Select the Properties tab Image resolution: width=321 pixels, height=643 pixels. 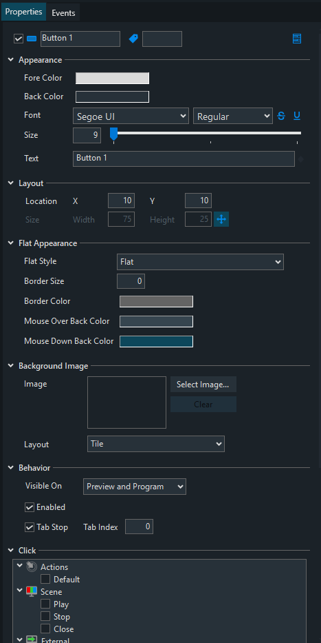coord(24,12)
